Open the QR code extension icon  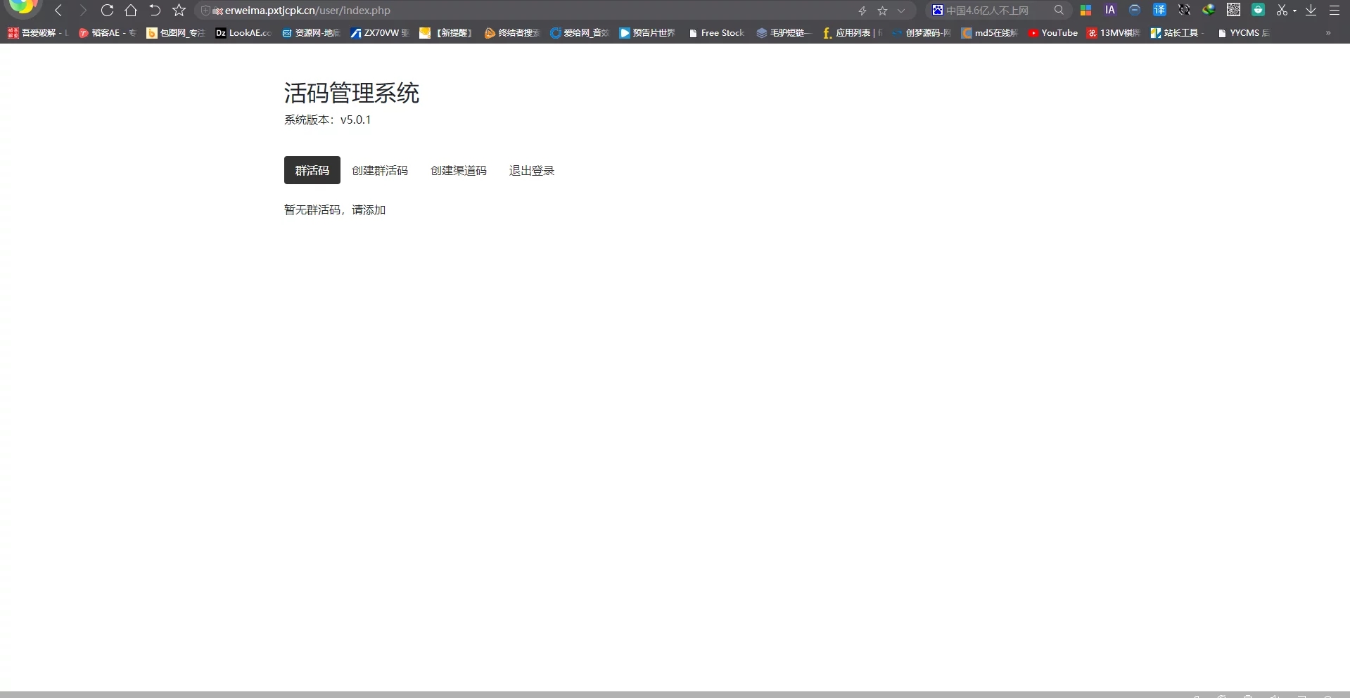(1233, 10)
